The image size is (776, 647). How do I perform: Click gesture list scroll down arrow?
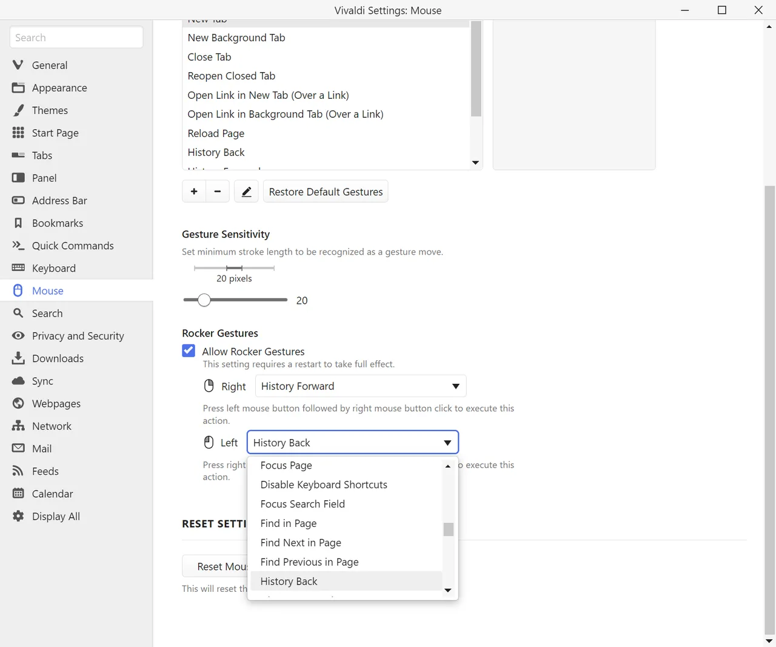[x=476, y=163]
